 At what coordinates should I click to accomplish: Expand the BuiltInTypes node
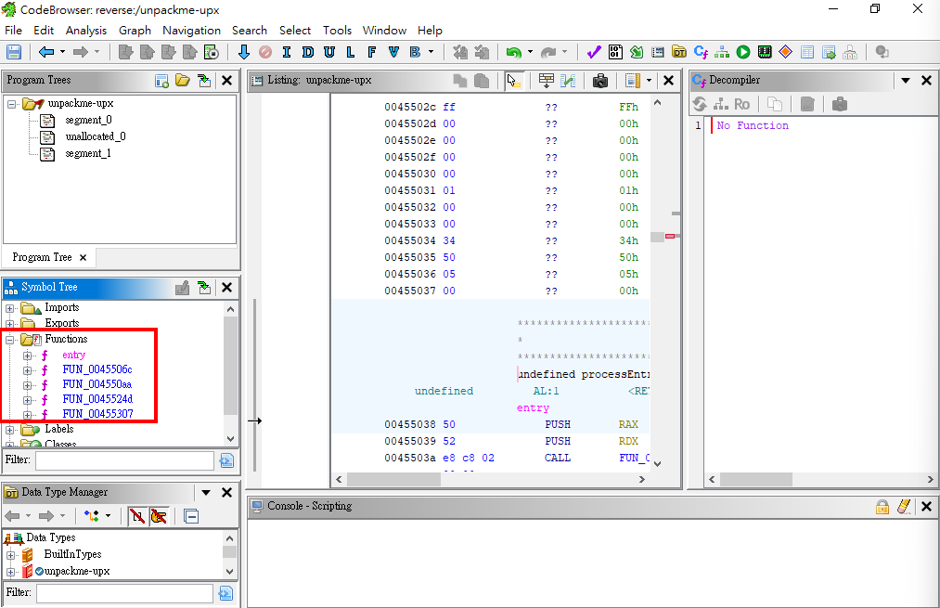click(x=11, y=554)
